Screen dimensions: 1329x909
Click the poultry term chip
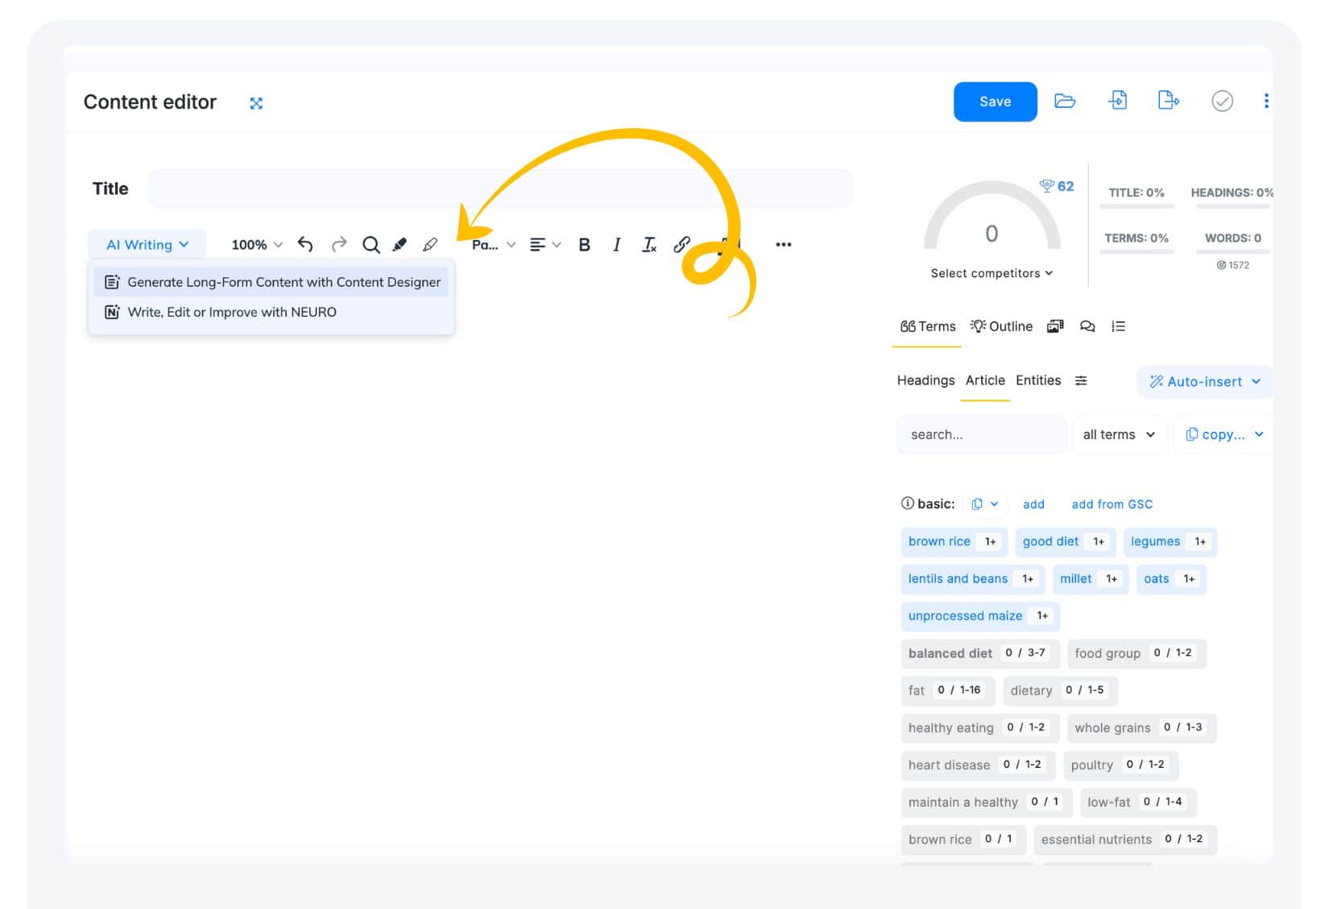click(1120, 765)
